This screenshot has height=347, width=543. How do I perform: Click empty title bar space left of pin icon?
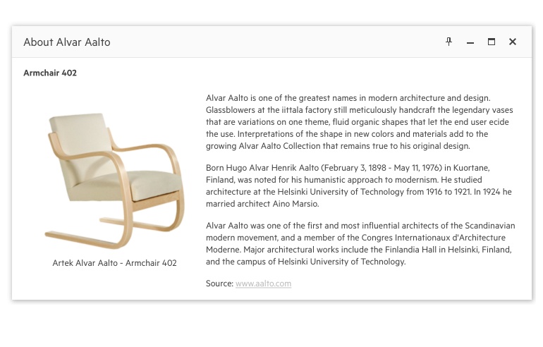(x=282, y=42)
